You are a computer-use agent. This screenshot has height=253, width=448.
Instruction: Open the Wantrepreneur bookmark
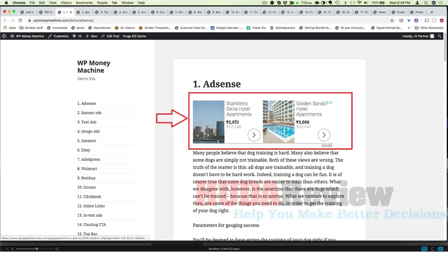(283, 28)
